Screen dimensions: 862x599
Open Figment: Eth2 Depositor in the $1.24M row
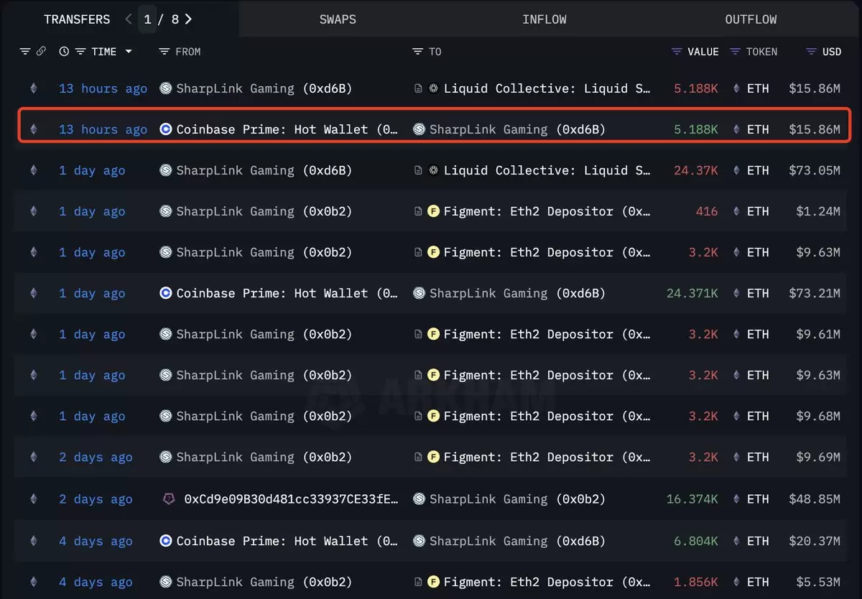coord(547,211)
